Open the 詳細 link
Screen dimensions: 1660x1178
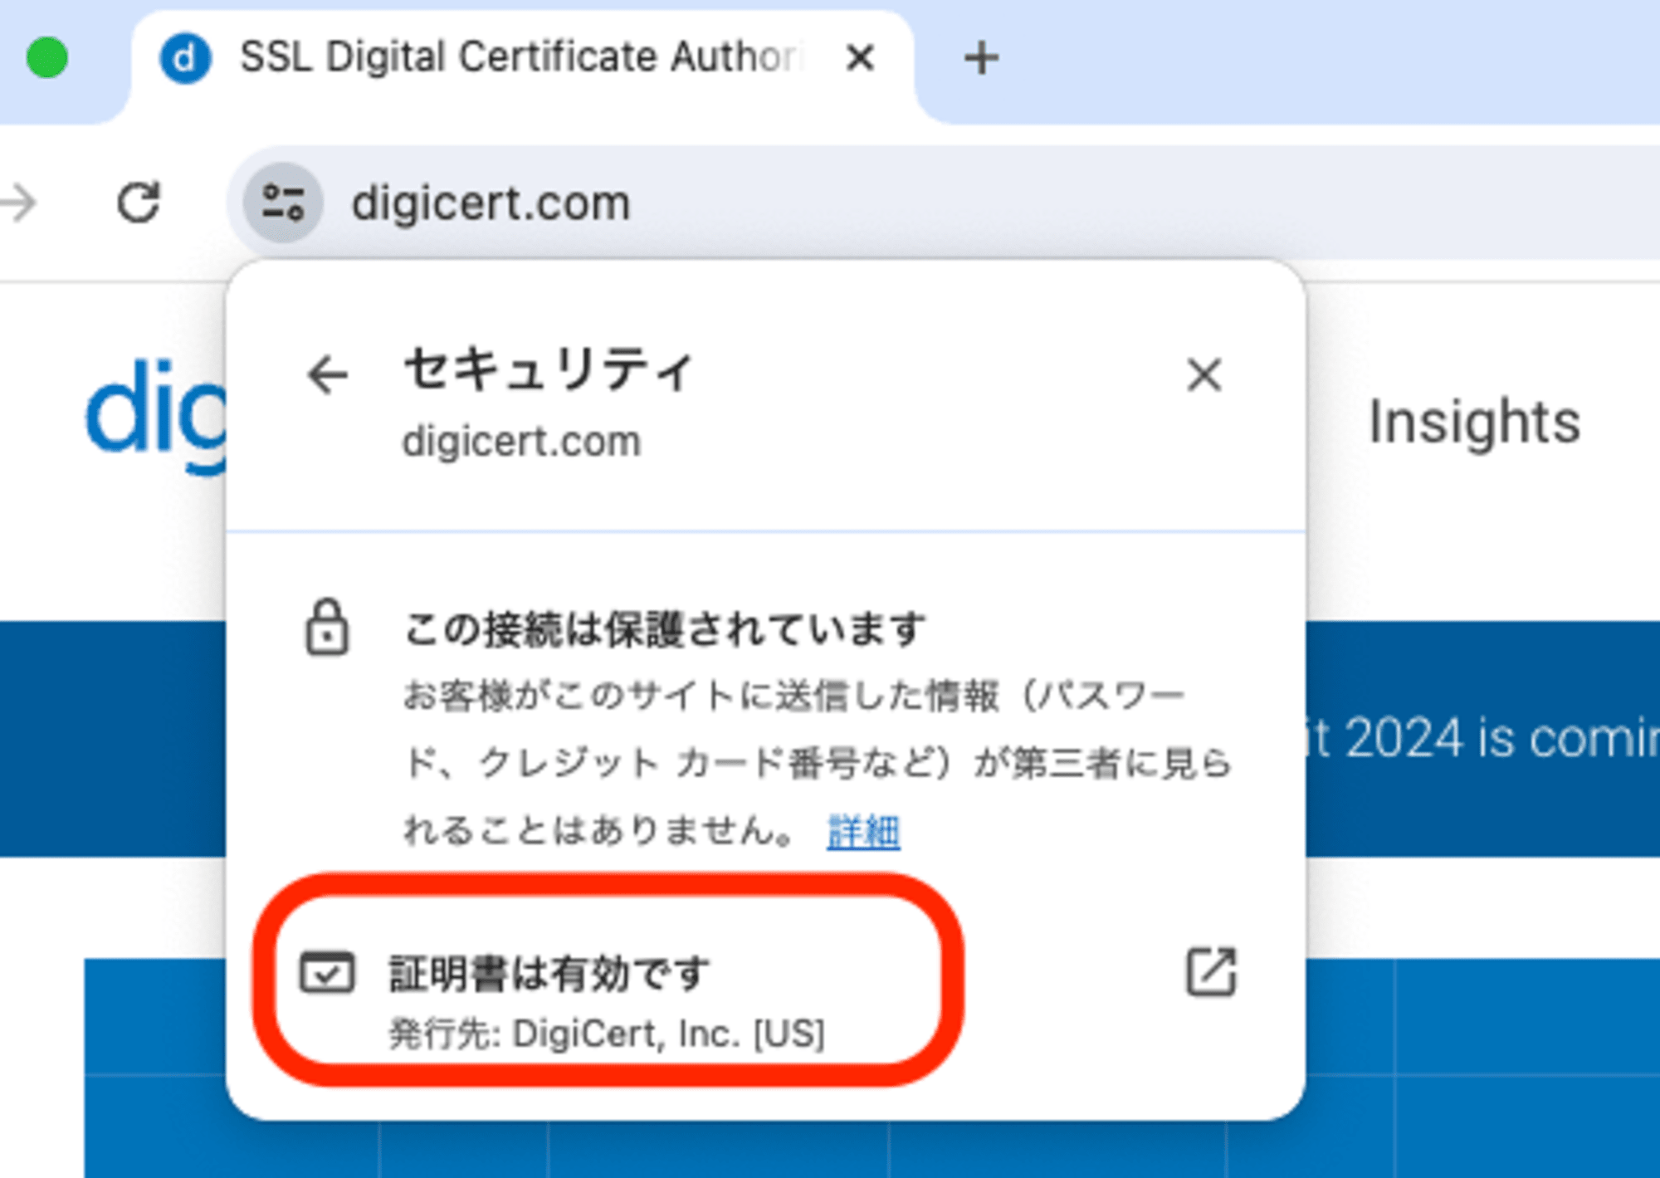[x=863, y=832]
